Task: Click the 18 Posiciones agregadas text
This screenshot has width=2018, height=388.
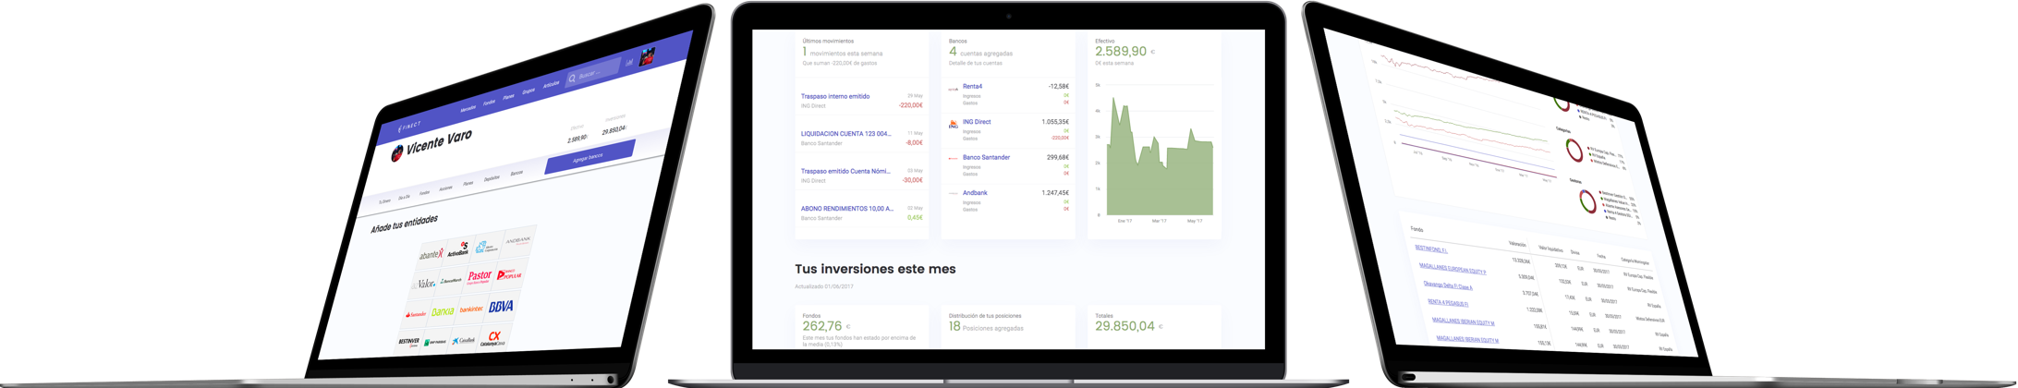Action: (986, 327)
